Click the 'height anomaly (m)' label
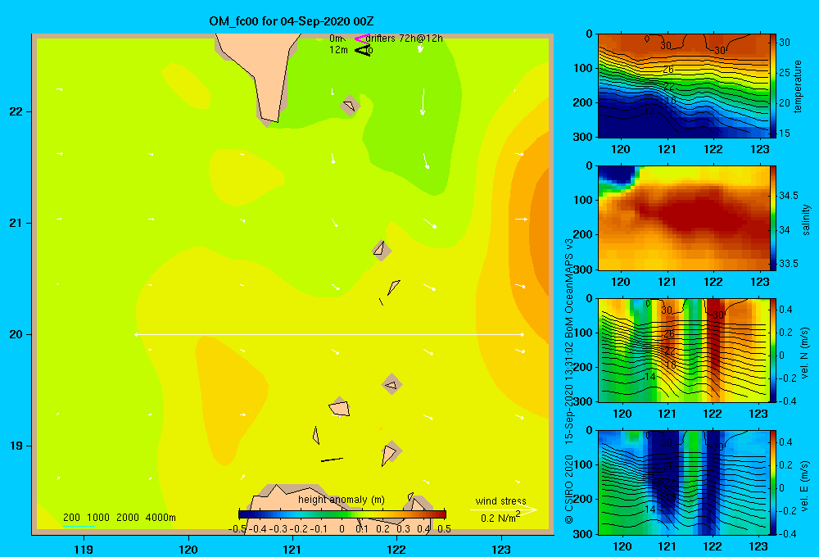The image size is (819, 557). 342,500
